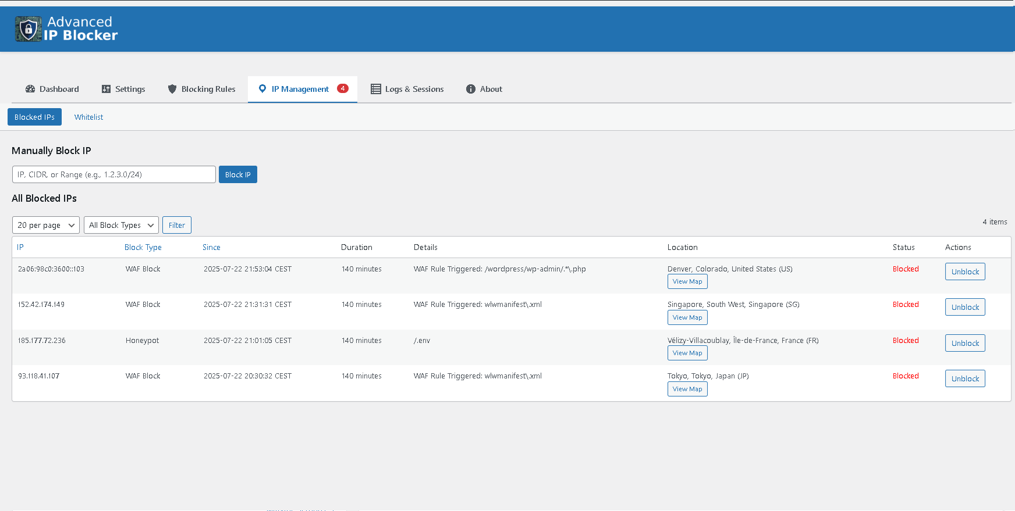
Task: Focus the IP, CIDR, or Range input field
Action: 114,174
